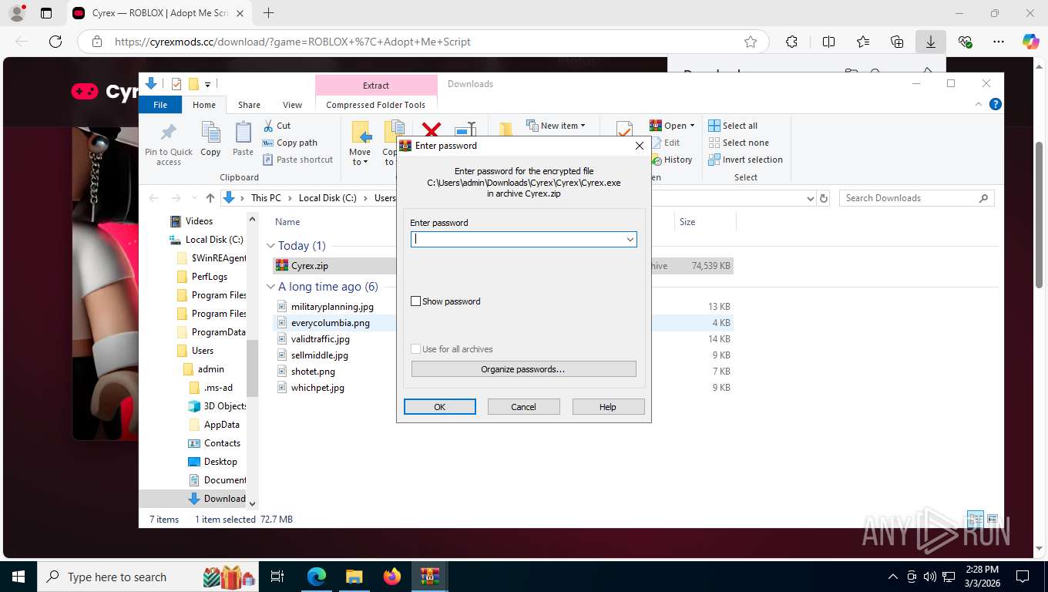Click the Name column header
The image size is (1048, 592).
click(x=287, y=222)
